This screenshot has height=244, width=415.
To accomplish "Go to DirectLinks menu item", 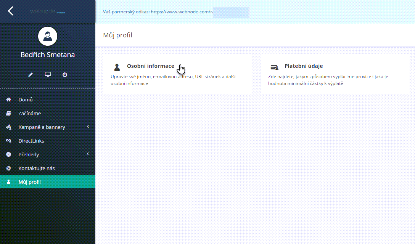I will point(31,141).
